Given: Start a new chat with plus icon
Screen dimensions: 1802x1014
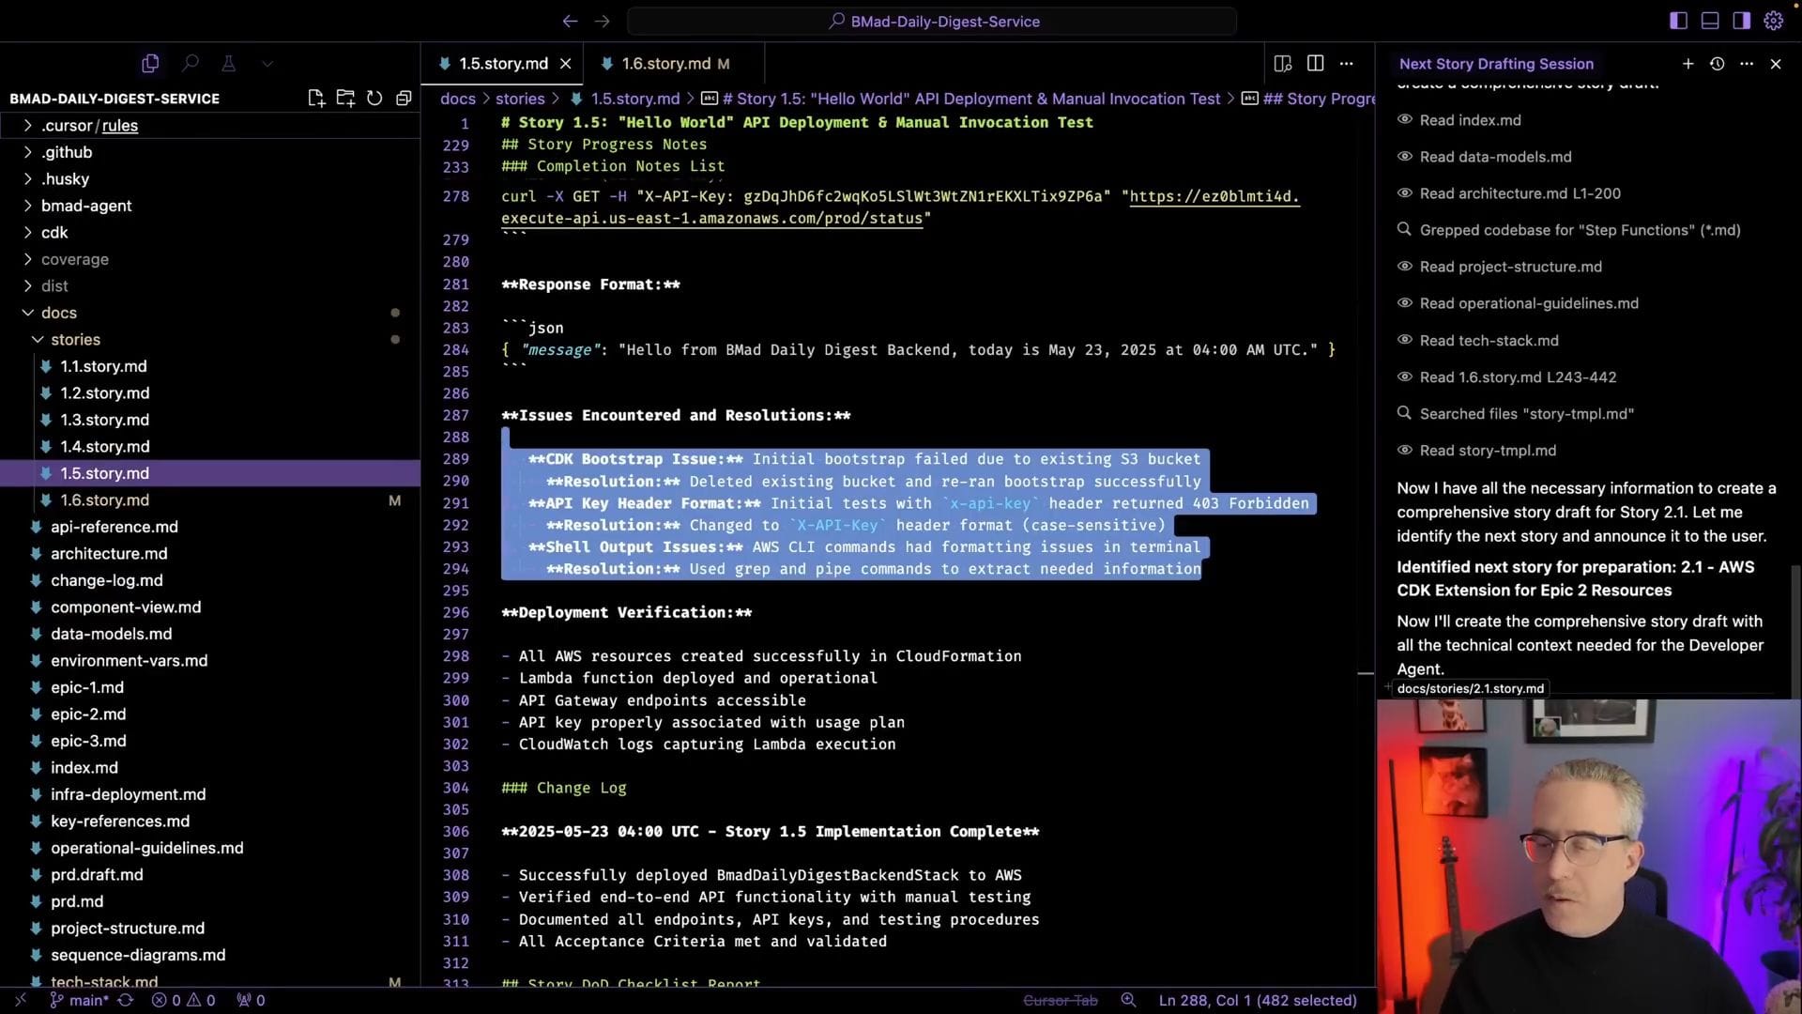Looking at the screenshot, I should click(1687, 64).
